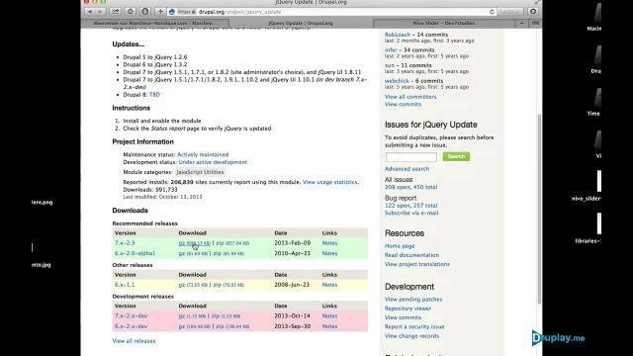Open version 7.x-2.3 release link

125,243
